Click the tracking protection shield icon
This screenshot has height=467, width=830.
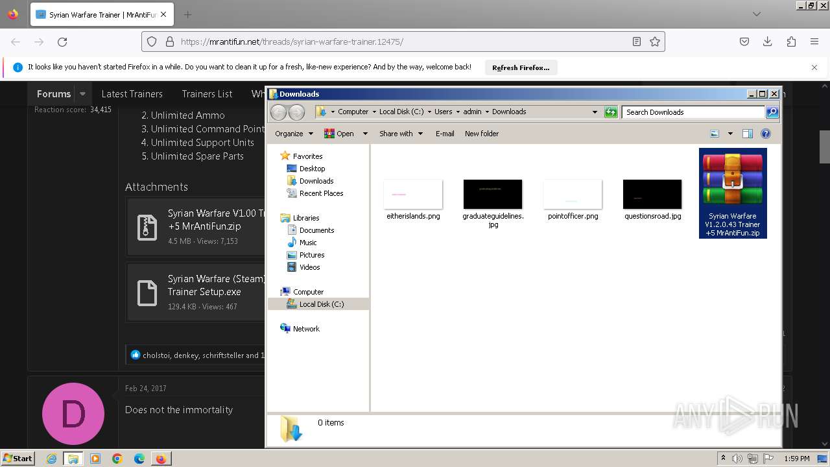click(x=152, y=42)
